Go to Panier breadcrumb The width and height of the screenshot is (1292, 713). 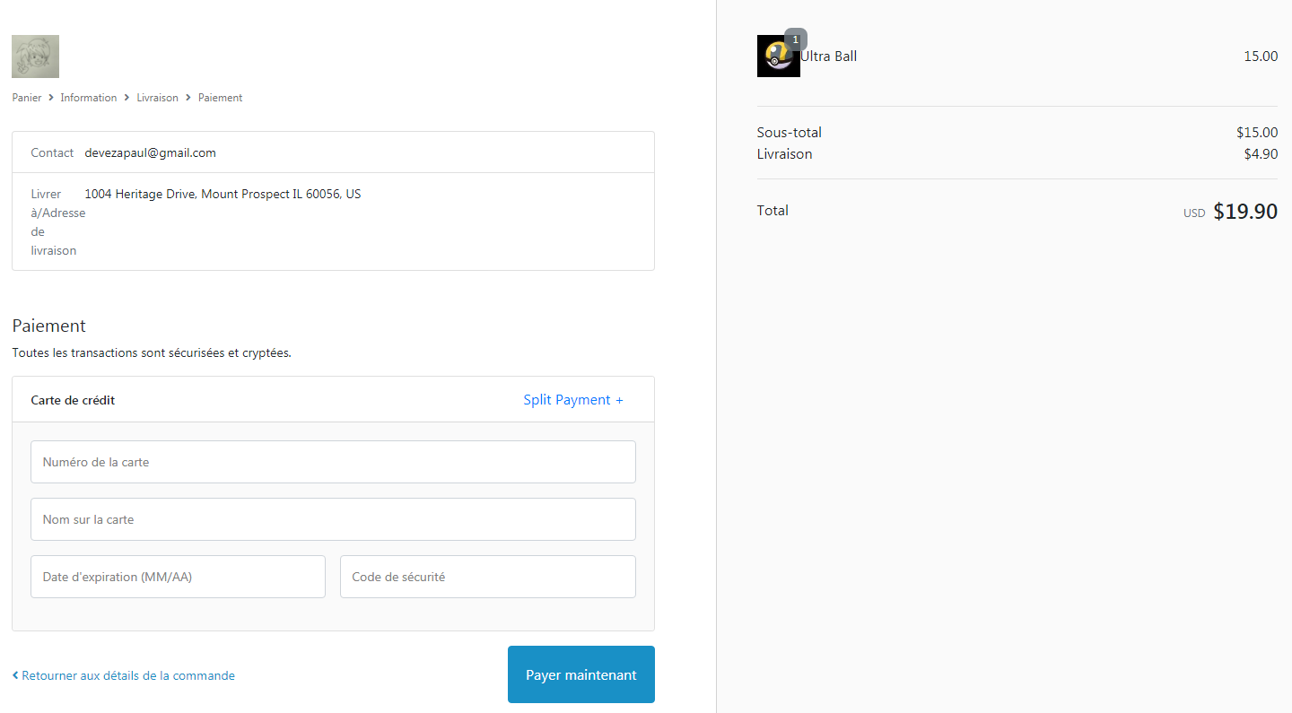[x=27, y=98]
